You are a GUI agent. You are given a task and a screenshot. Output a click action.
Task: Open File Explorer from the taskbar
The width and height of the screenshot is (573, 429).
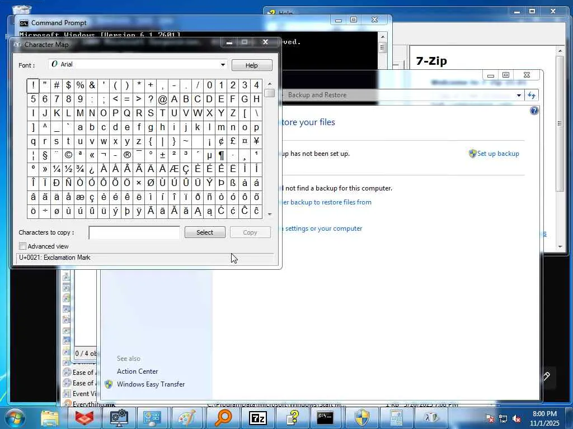[50, 418]
